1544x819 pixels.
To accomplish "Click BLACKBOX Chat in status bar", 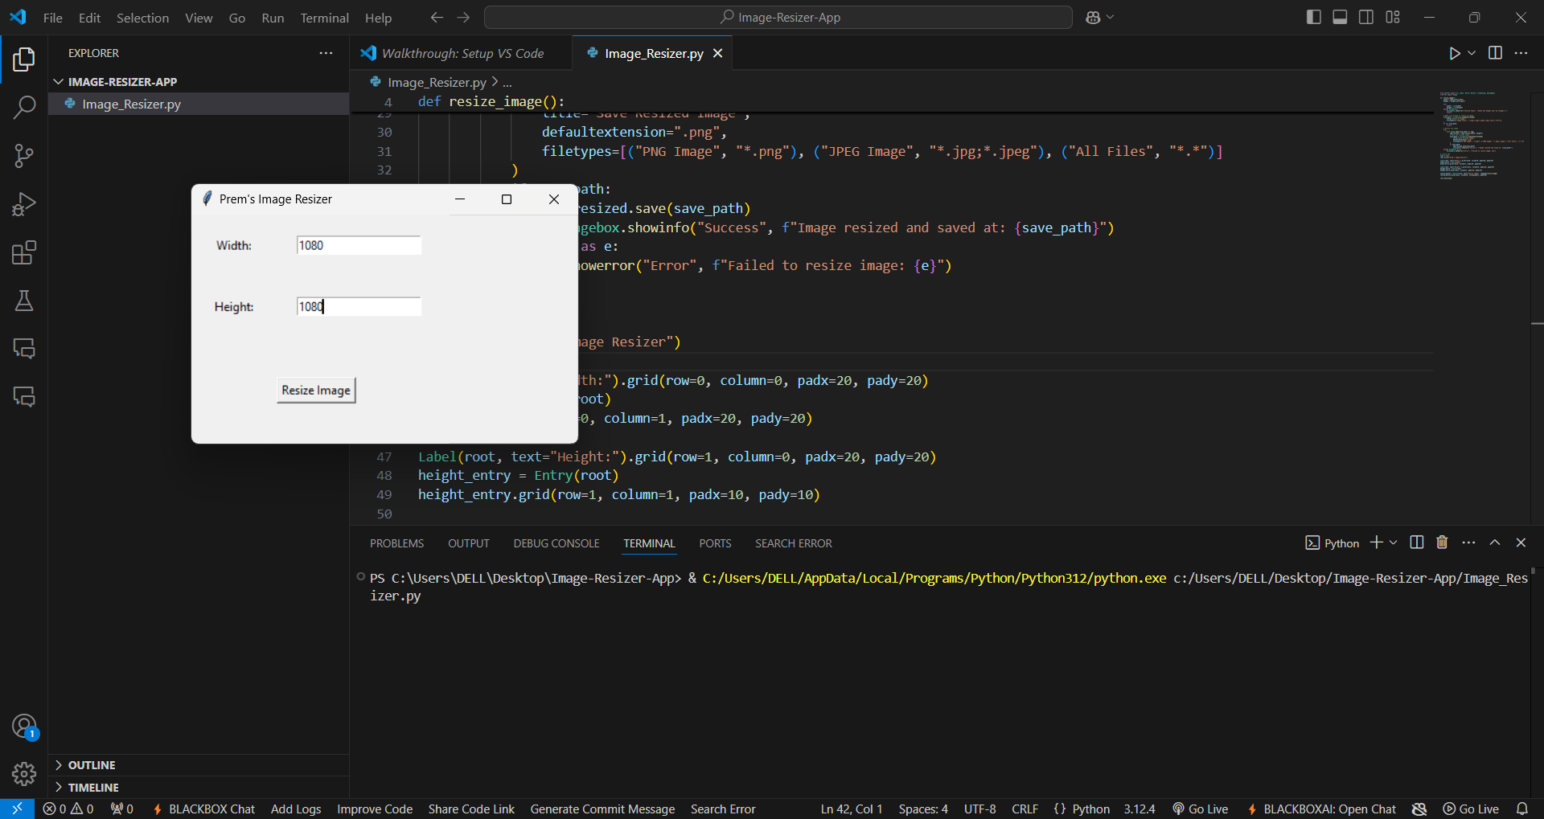I will coord(203,809).
